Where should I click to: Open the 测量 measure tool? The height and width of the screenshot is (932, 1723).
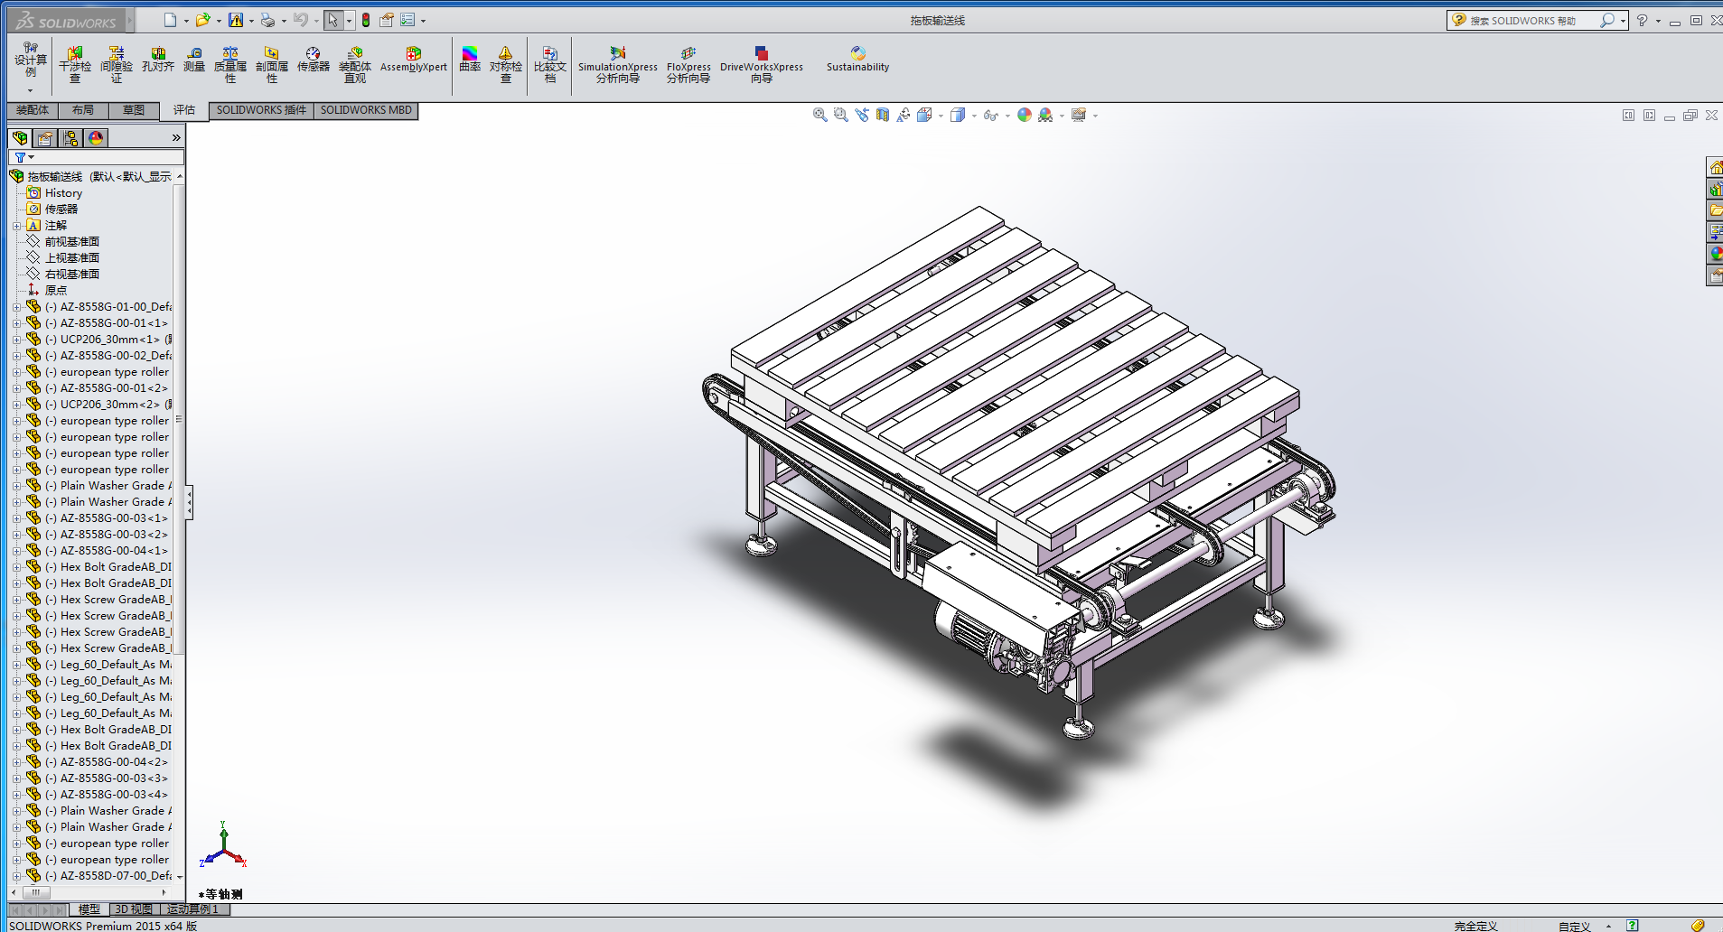[x=194, y=61]
